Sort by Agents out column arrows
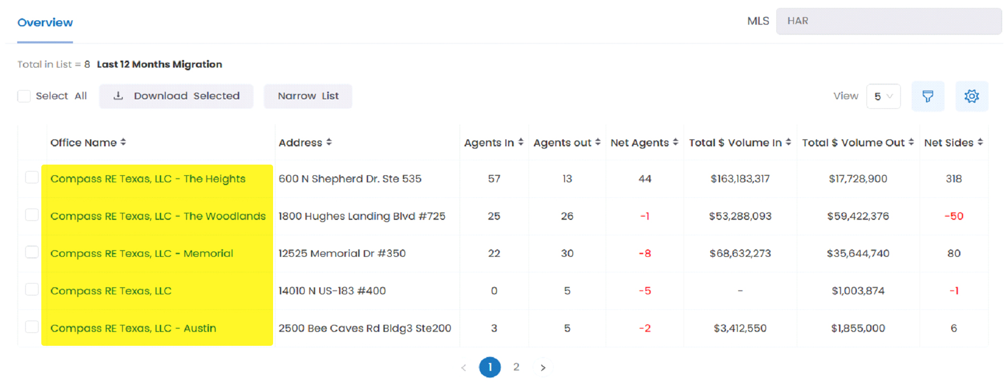This screenshot has width=1007, height=386. point(598,142)
